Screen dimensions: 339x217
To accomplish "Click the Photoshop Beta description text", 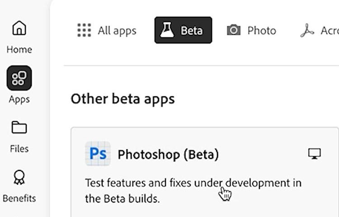I will click(x=193, y=190).
